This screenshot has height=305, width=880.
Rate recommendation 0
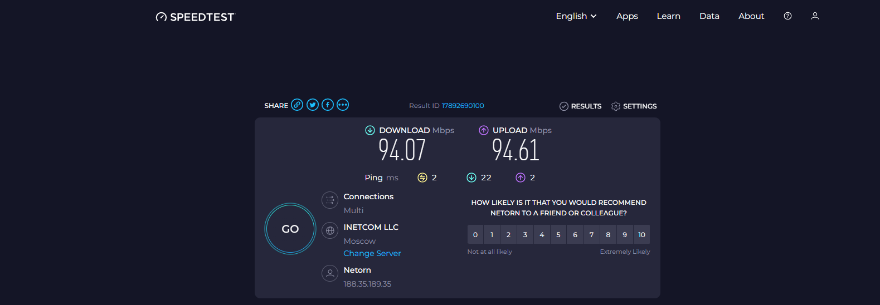tap(475, 234)
